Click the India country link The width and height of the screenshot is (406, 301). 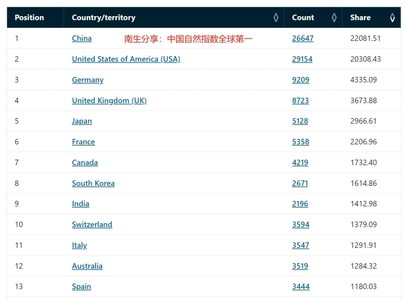80,204
